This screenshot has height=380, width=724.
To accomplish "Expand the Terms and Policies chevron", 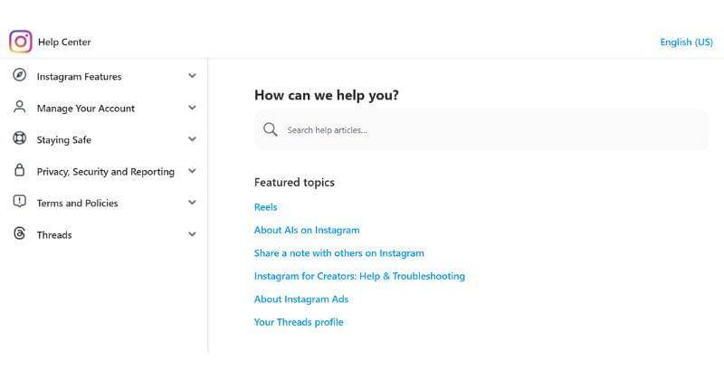I will click(x=192, y=203).
